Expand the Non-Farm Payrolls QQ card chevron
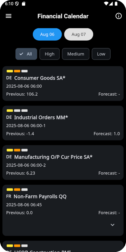Image resolution: width=126 pixels, height=252 pixels. [112, 225]
